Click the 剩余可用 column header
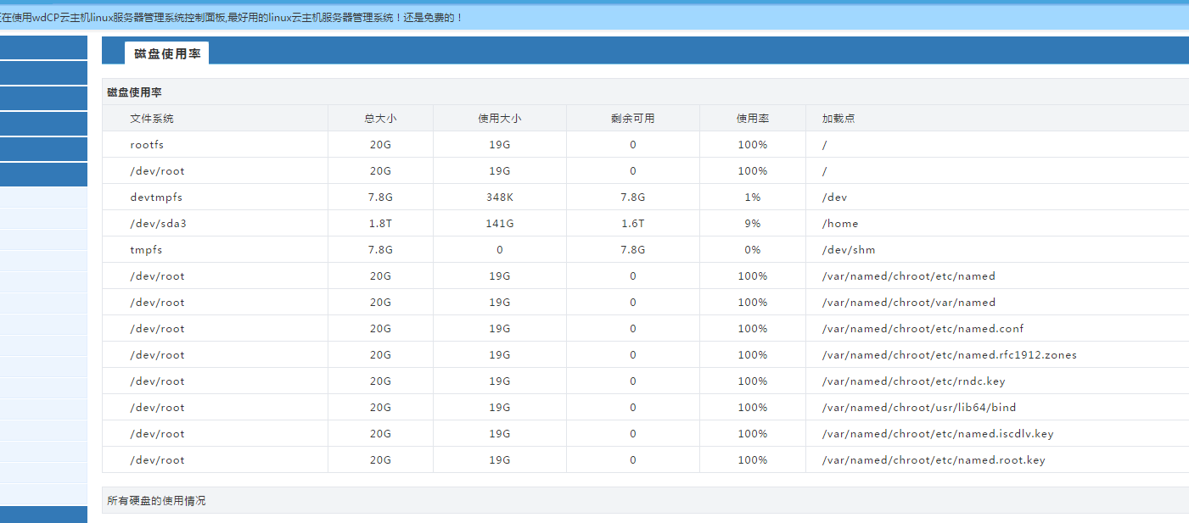 pyautogui.click(x=633, y=119)
